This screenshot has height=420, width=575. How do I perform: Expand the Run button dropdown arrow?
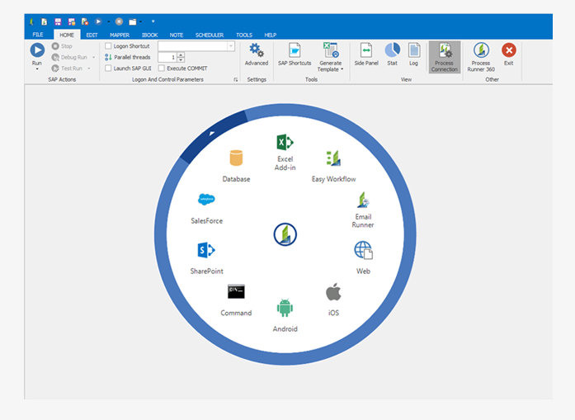click(x=37, y=69)
